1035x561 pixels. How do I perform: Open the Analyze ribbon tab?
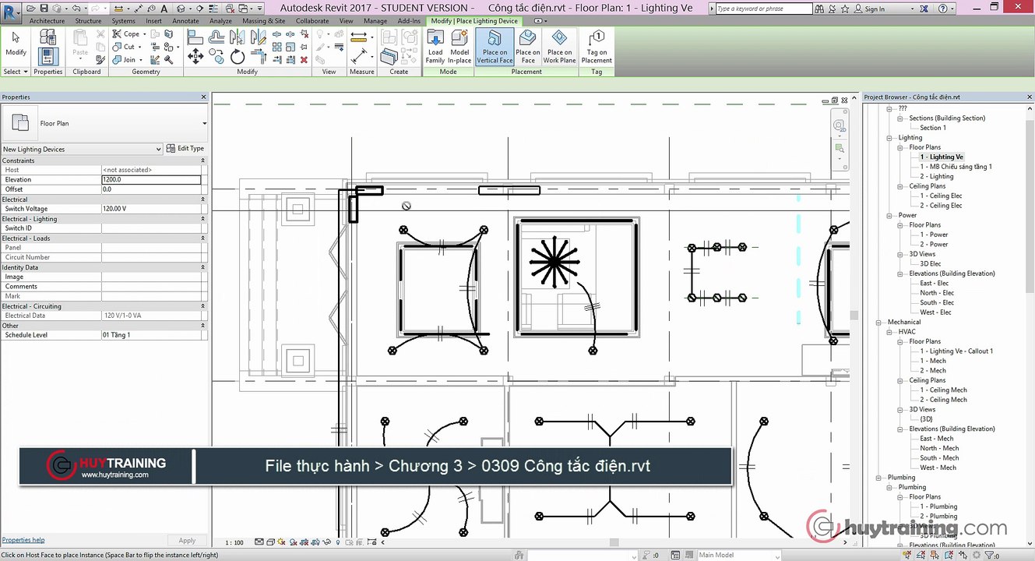coord(220,21)
